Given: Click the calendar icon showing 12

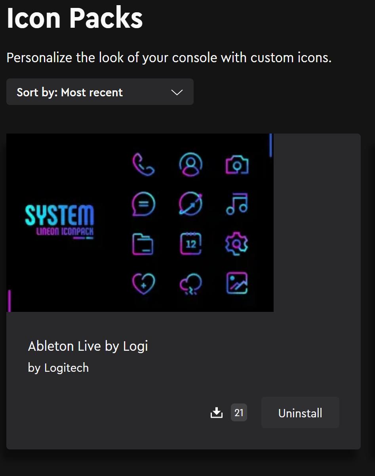Looking at the screenshot, I should click(x=190, y=243).
